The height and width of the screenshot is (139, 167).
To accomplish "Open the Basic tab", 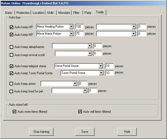I will click(9, 12).
